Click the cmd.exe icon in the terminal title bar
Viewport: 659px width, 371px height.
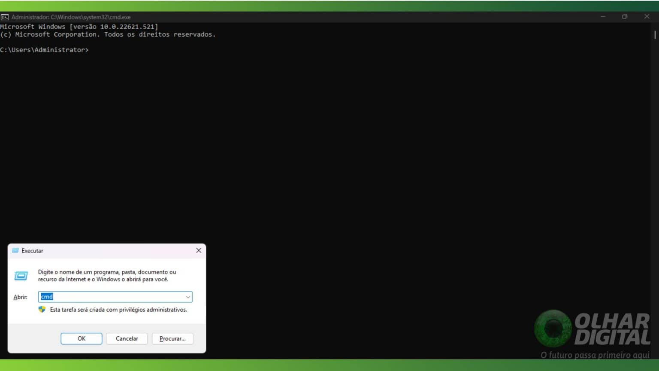[5, 17]
